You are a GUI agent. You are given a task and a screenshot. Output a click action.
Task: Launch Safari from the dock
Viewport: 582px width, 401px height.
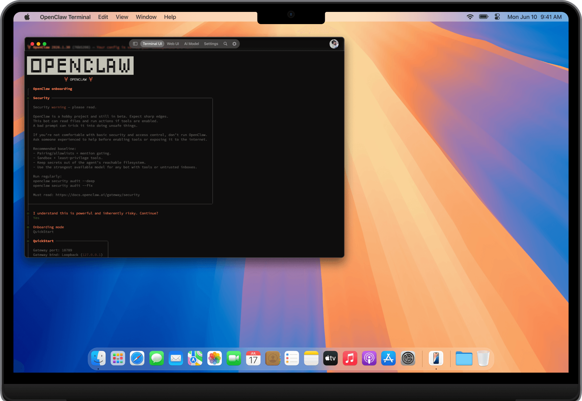[x=137, y=358]
